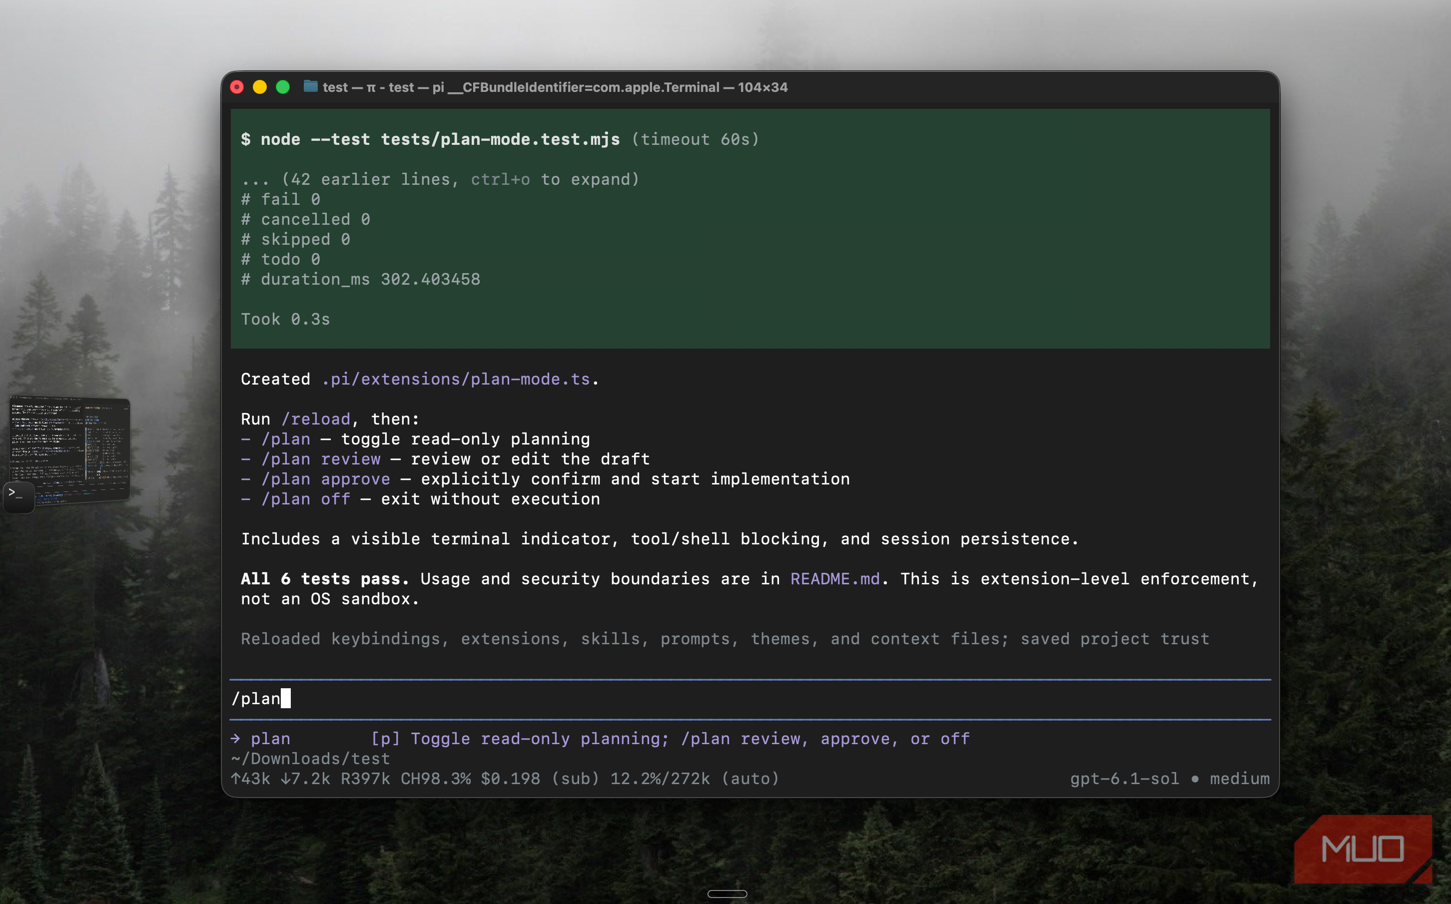
Task: Click the 'node --test tests/plan-mode.test.mjs' command
Action: click(x=440, y=139)
